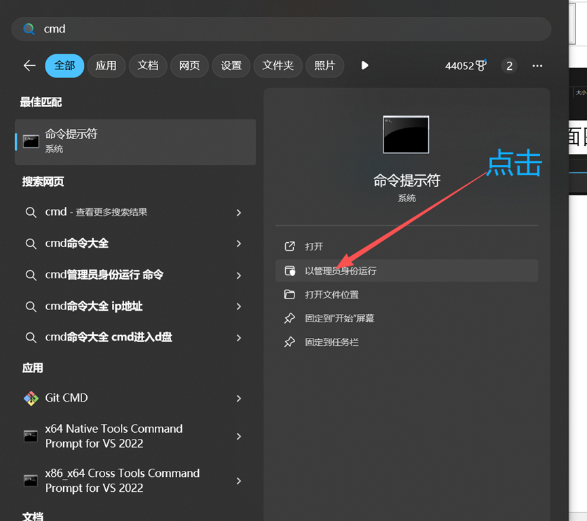The image size is (587, 521).
Task: Select the 命令提示符 best match result
Action: tap(135, 142)
